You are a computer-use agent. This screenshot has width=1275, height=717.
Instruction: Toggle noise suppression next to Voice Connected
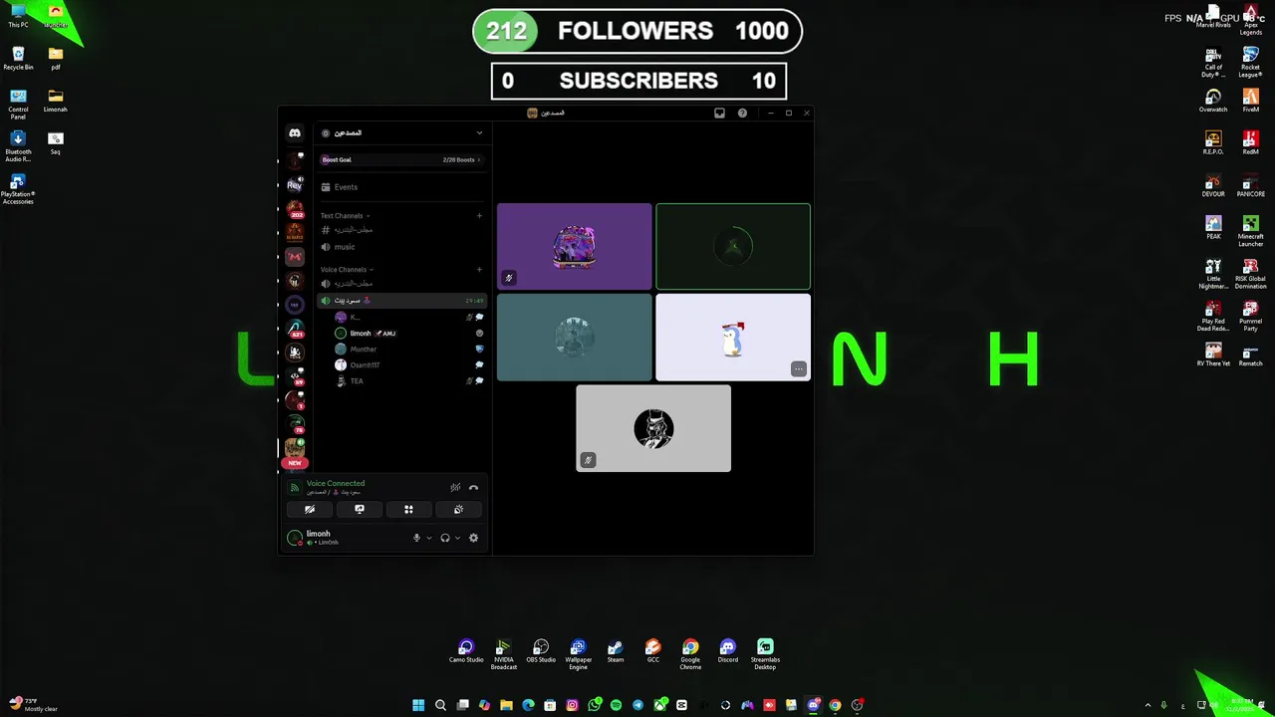click(x=455, y=488)
